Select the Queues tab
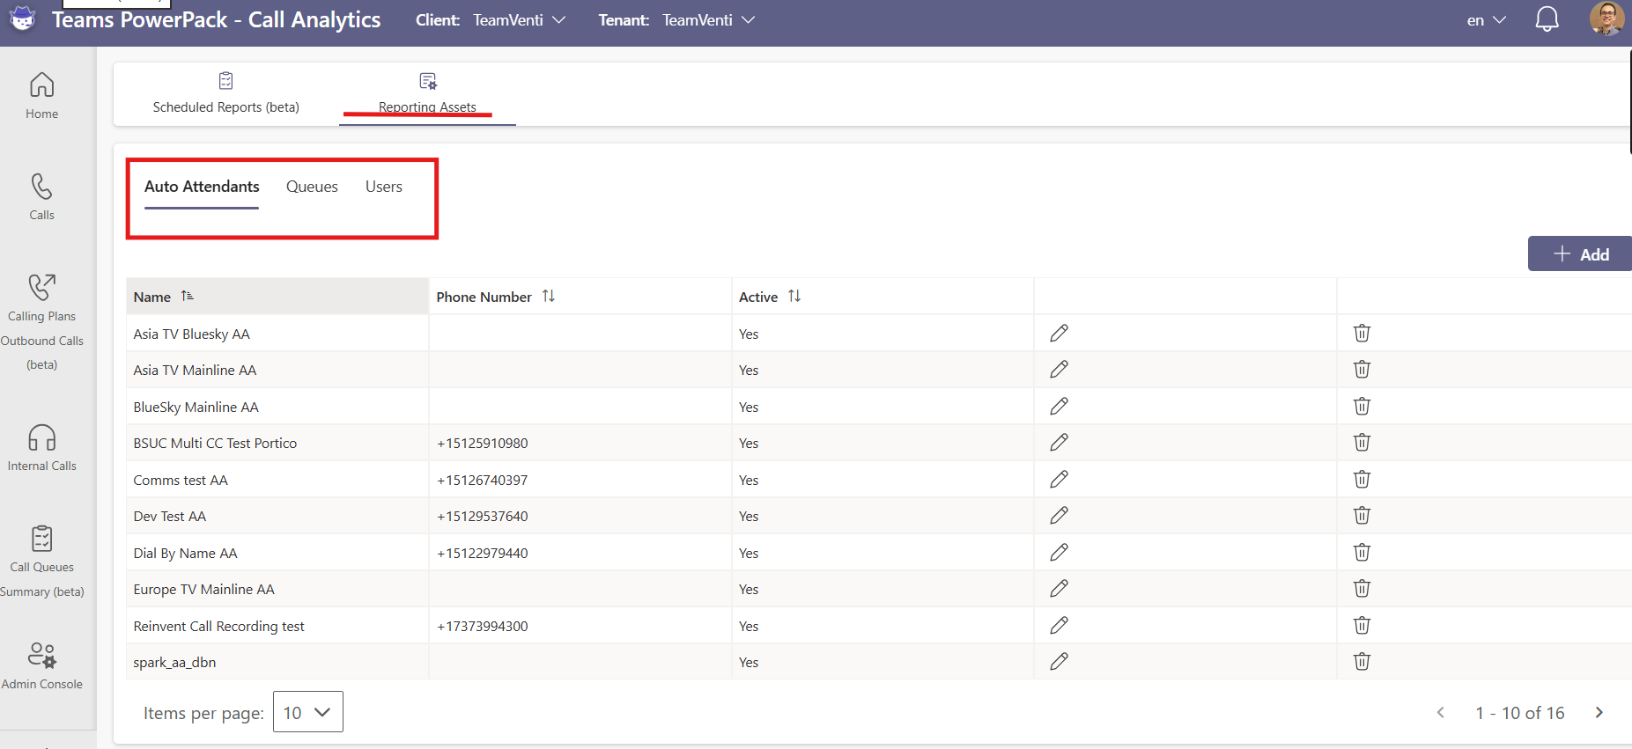Viewport: 1632px width, 749px height. pyautogui.click(x=312, y=187)
